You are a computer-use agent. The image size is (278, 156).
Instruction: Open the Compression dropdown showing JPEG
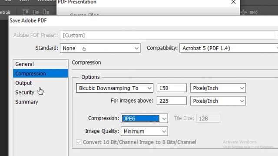[144, 118]
